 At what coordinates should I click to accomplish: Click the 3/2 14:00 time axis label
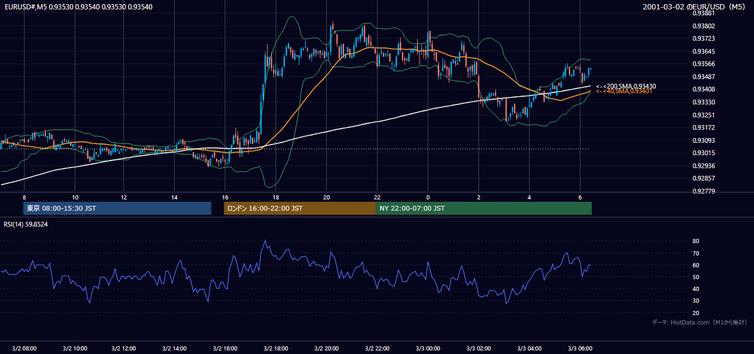click(x=175, y=349)
